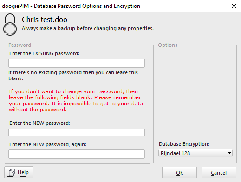Click the doogiePIM dialog title bar text
The height and width of the screenshot is (182, 241).
71,6
